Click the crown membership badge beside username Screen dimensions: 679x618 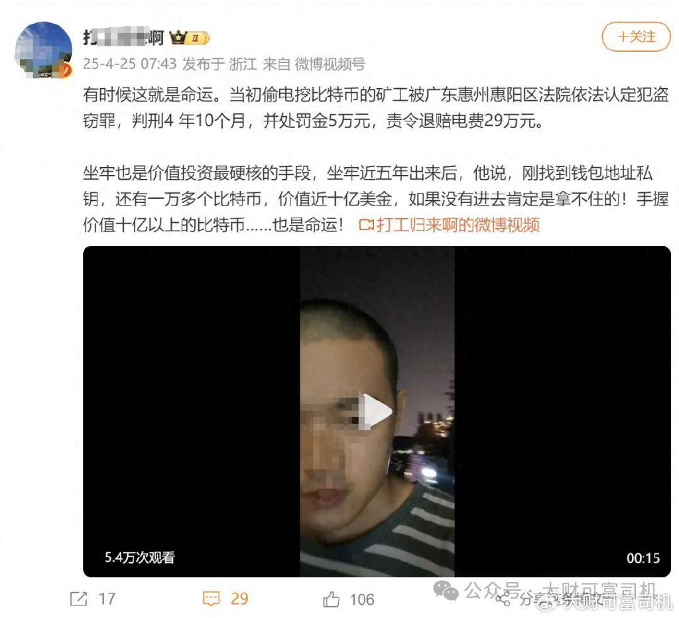(190, 38)
